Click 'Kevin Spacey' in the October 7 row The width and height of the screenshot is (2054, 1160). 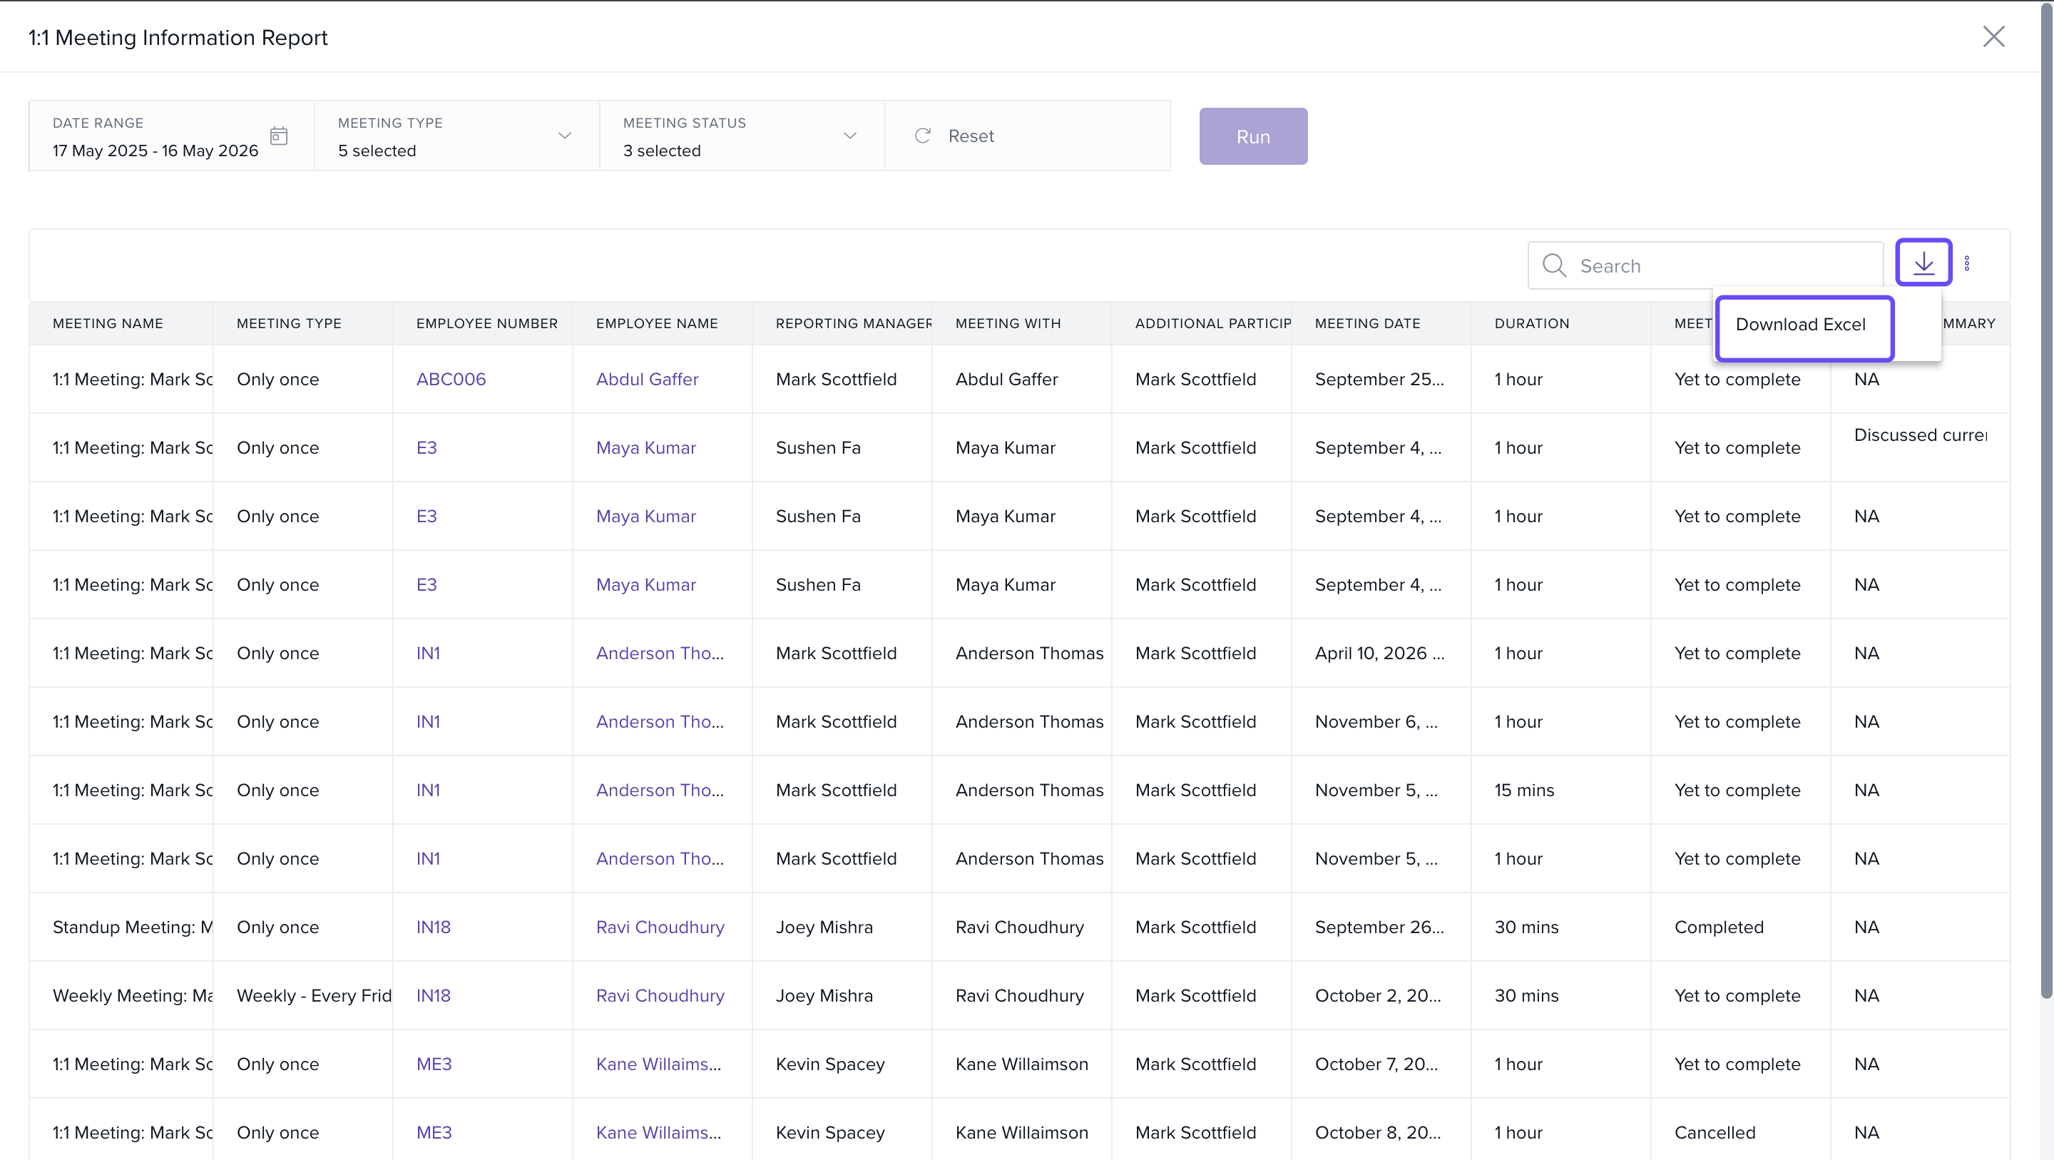tap(830, 1064)
